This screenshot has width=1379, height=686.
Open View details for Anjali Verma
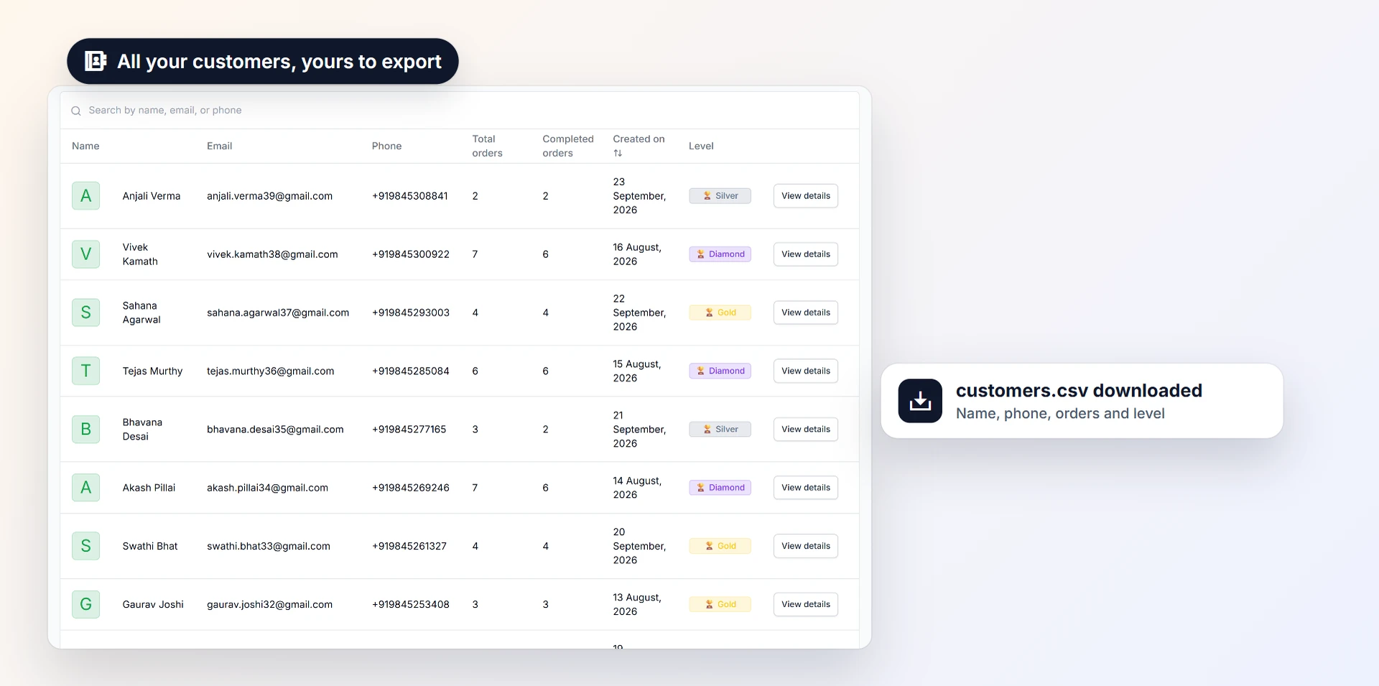806,196
